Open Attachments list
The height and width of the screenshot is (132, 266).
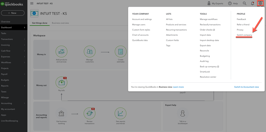pyautogui.click(x=172, y=35)
